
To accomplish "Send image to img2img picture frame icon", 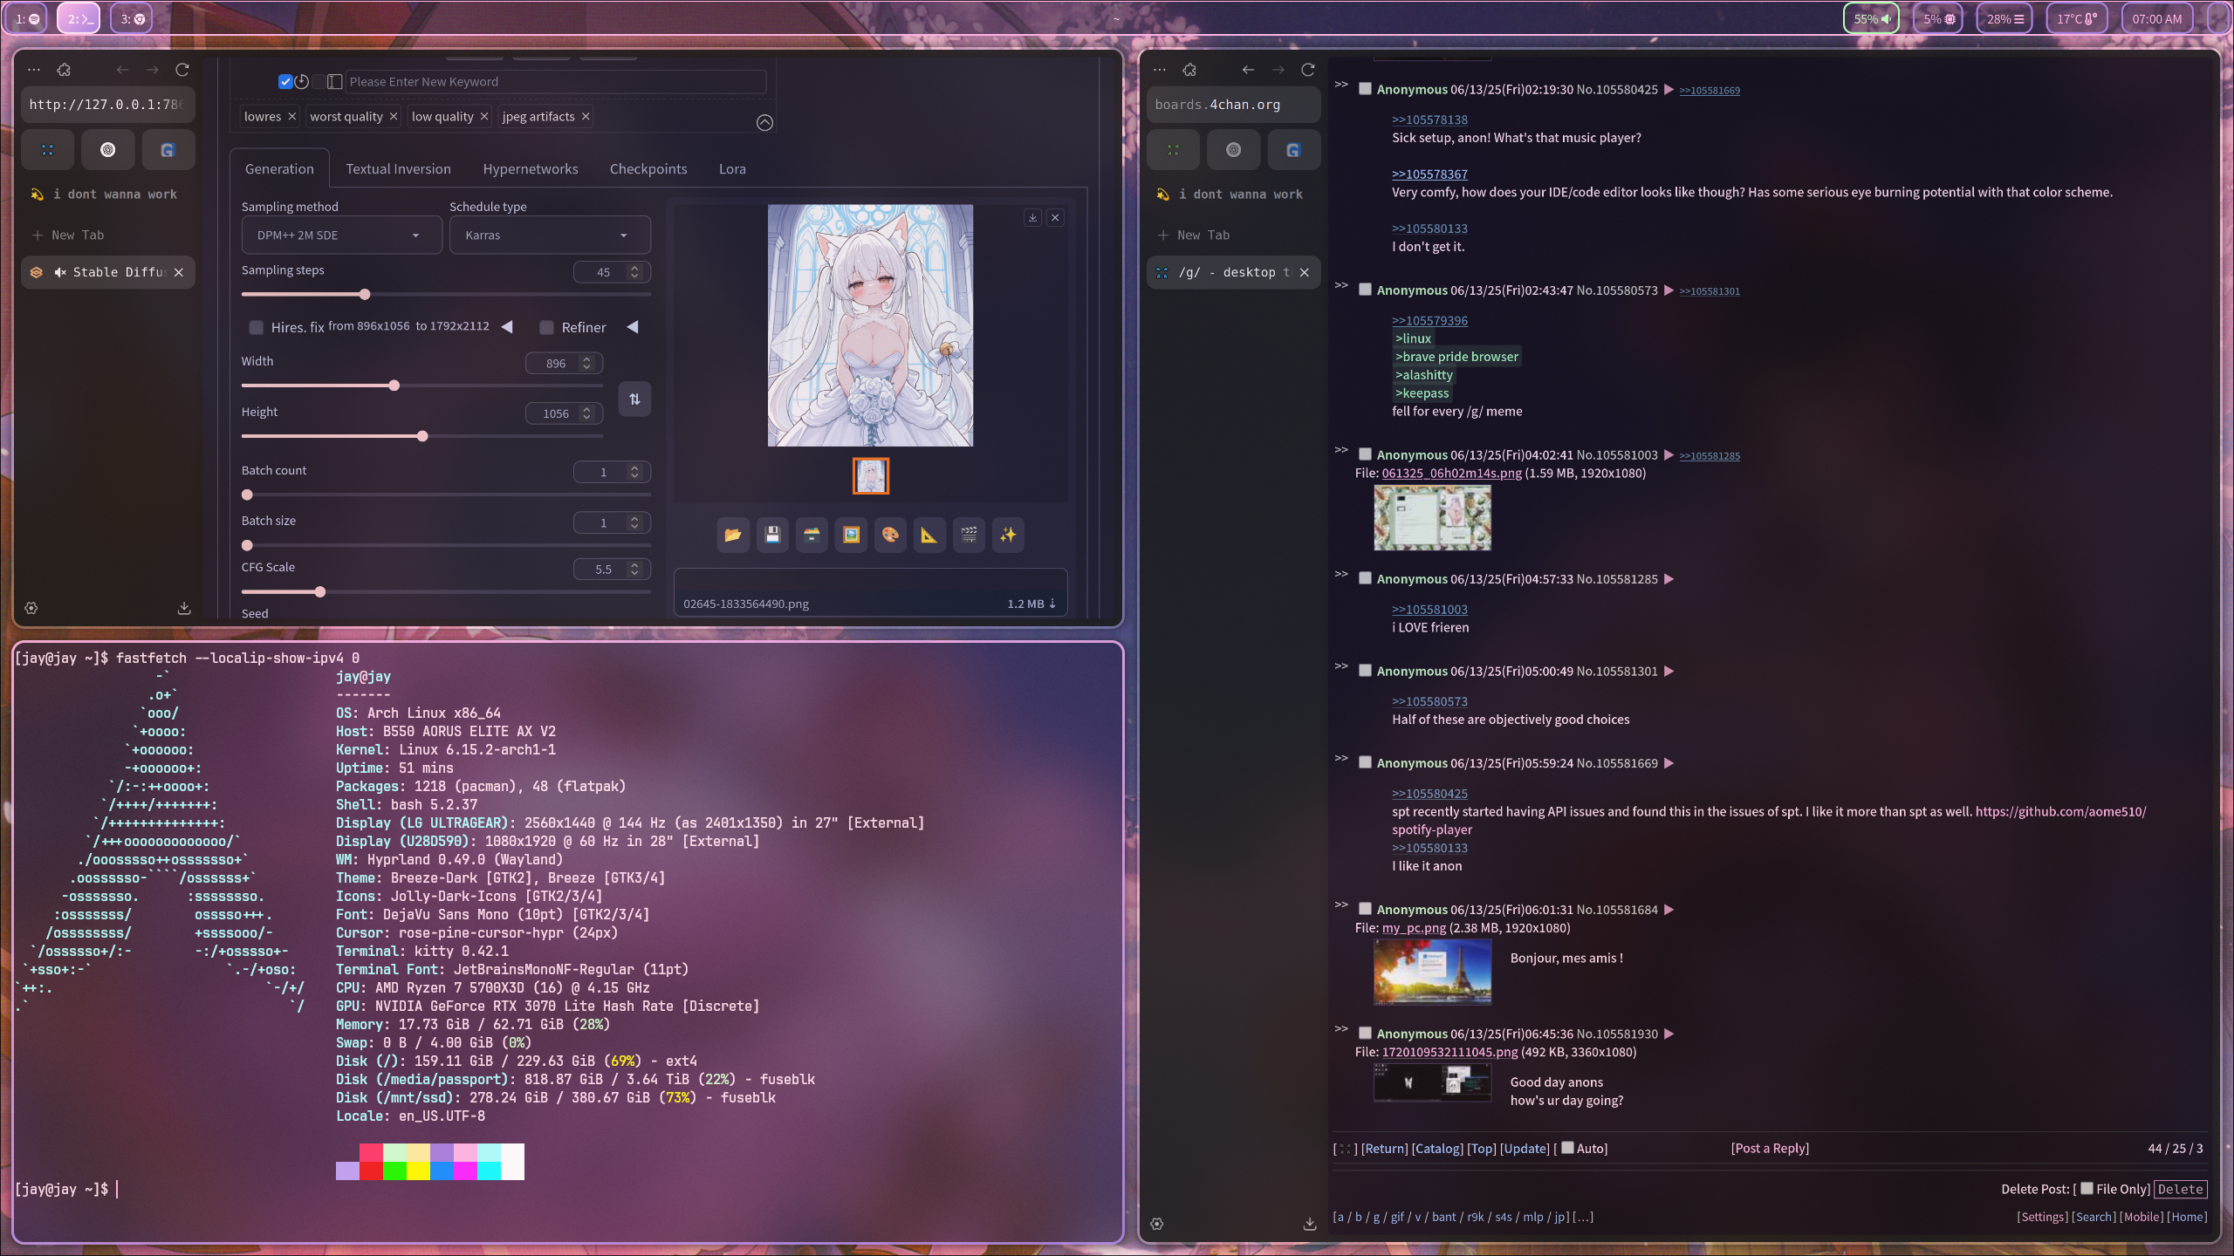I will [851, 535].
